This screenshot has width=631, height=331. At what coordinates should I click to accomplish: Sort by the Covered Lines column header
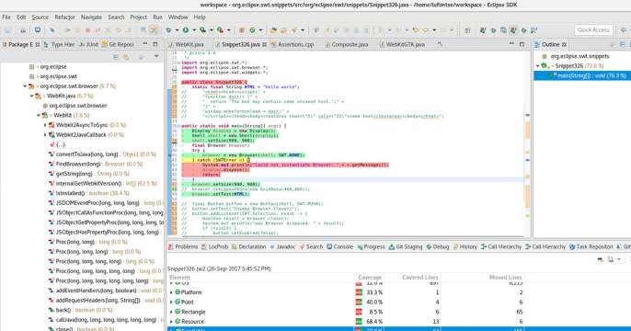419,278
